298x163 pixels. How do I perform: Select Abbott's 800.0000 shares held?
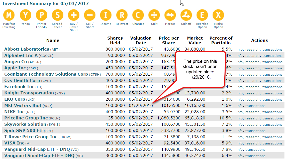(x=115, y=49)
